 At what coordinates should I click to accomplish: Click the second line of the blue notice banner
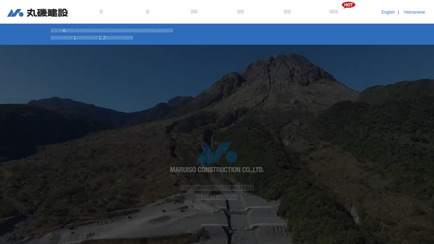[x=92, y=38]
